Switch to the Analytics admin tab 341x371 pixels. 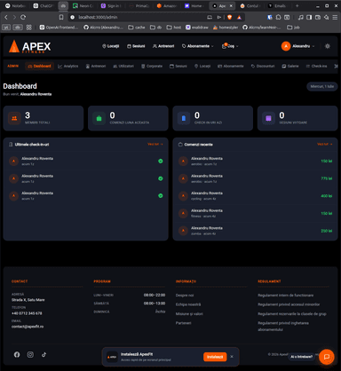(68, 66)
